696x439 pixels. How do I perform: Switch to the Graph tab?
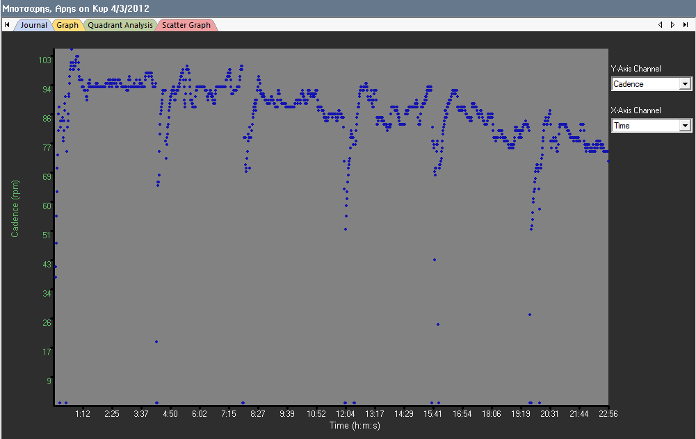pyautogui.click(x=67, y=25)
